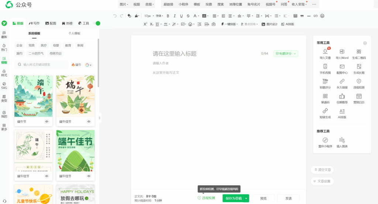378x204 pixels.
Task: Preview the green 端午佳节 template via its eye icon
Action: pyautogui.click(x=89, y=176)
